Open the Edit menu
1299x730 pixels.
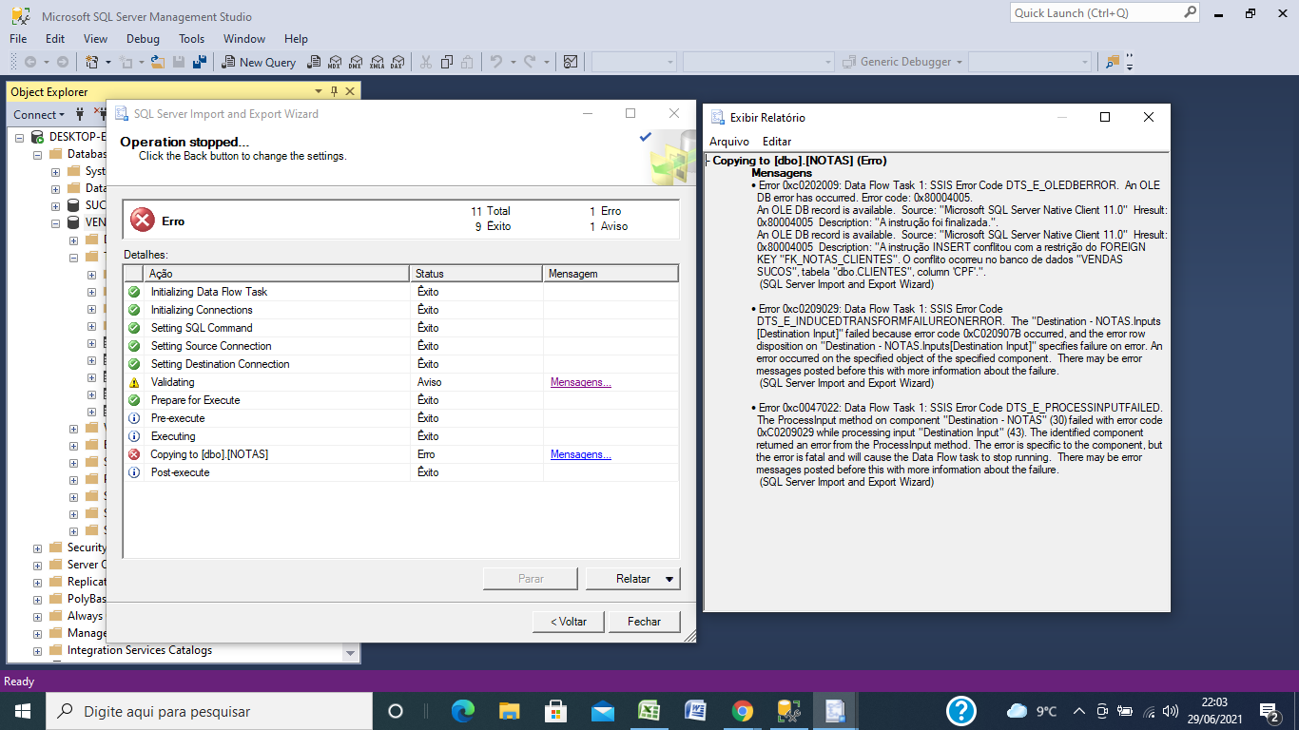(x=55, y=39)
